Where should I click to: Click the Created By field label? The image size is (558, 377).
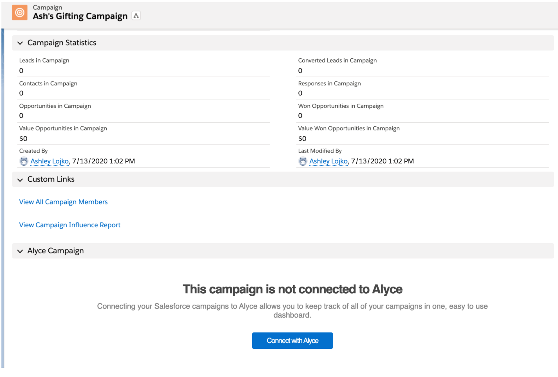(33, 151)
